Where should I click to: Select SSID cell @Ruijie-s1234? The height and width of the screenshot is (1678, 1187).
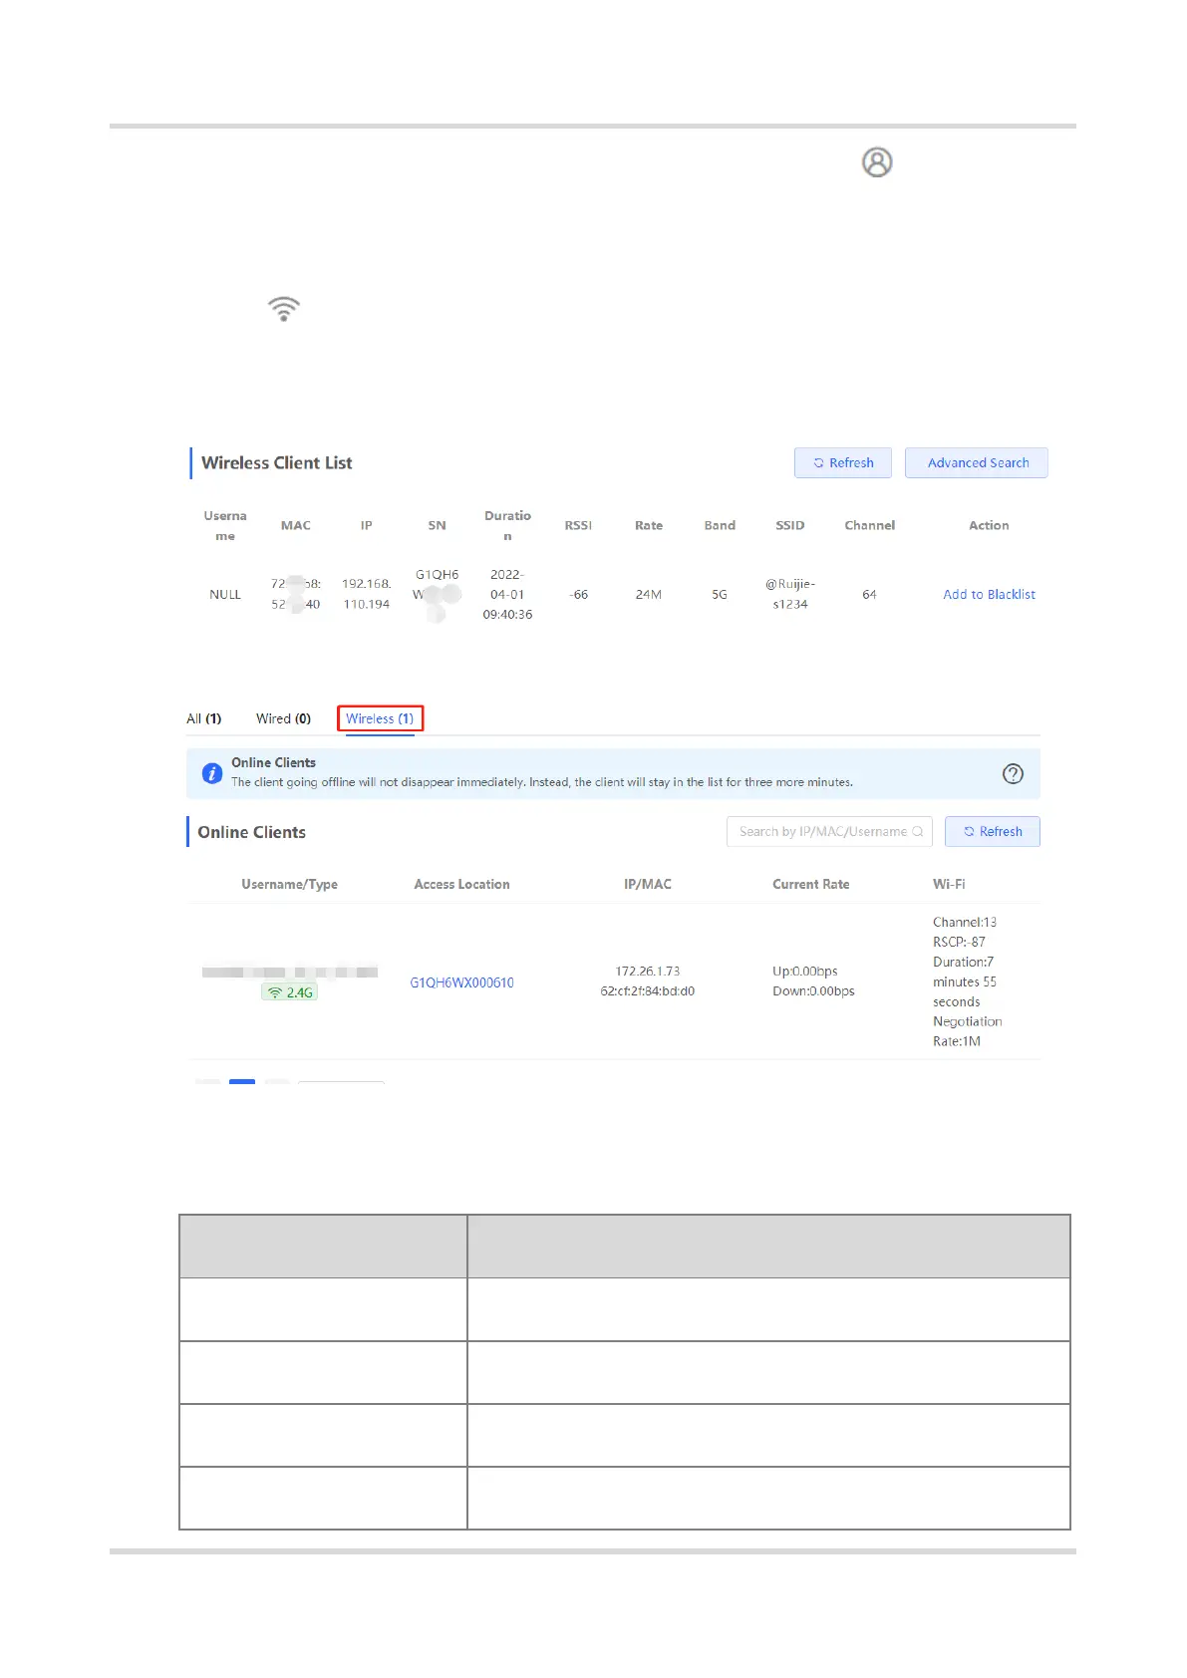tap(790, 594)
